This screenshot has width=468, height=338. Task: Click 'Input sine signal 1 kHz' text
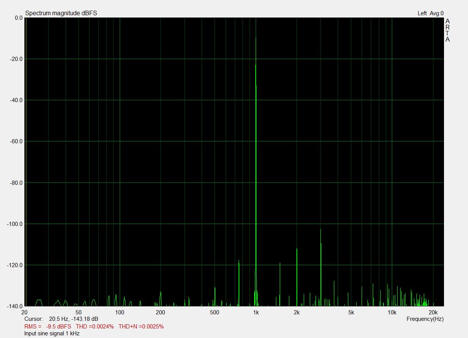(x=52, y=333)
